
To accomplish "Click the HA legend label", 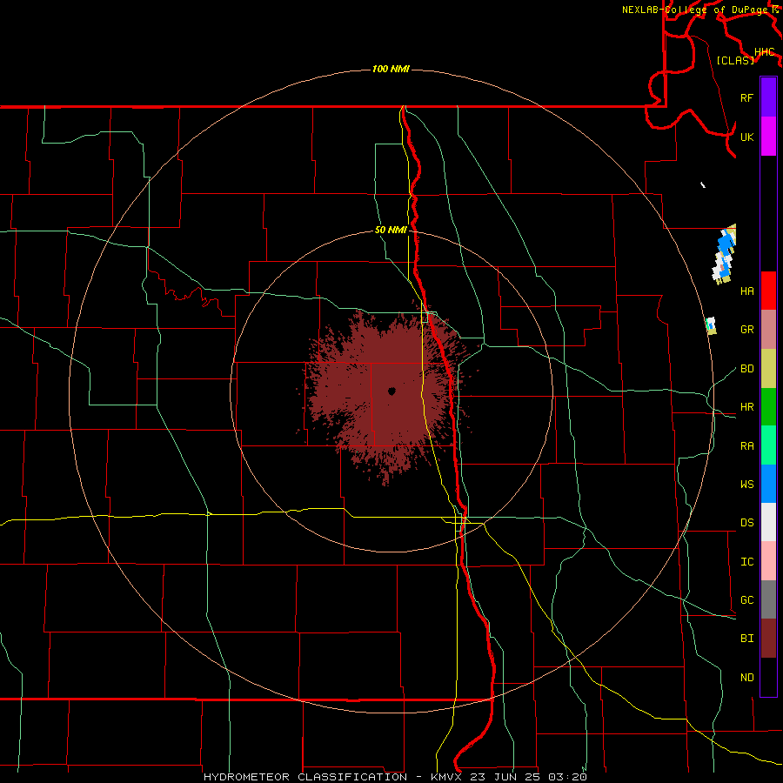I will [x=746, y=291].
